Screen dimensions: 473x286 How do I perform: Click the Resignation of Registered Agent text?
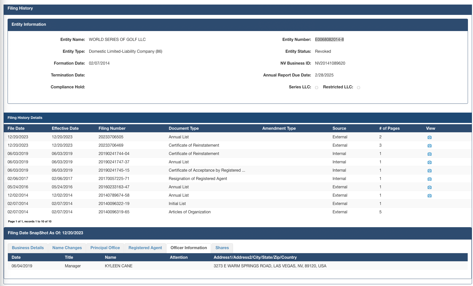[198, 178]
